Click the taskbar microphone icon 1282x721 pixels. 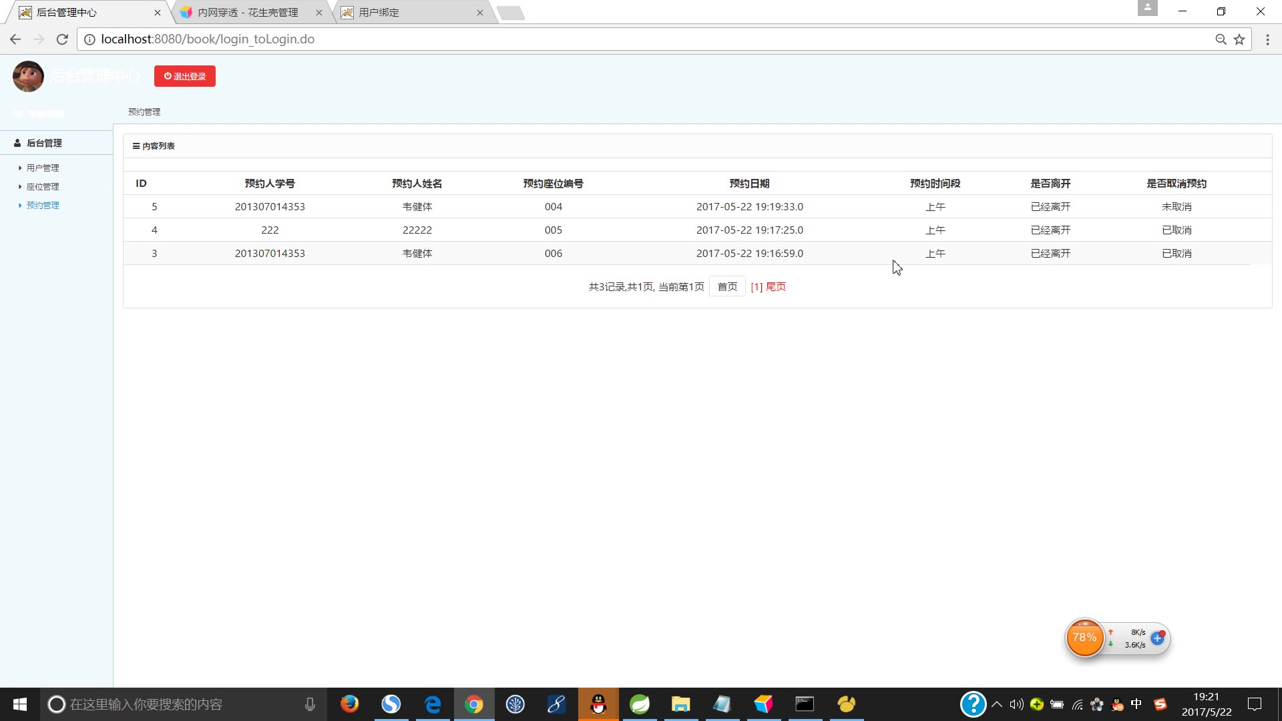pyautogui.click(x=310, y=704)
